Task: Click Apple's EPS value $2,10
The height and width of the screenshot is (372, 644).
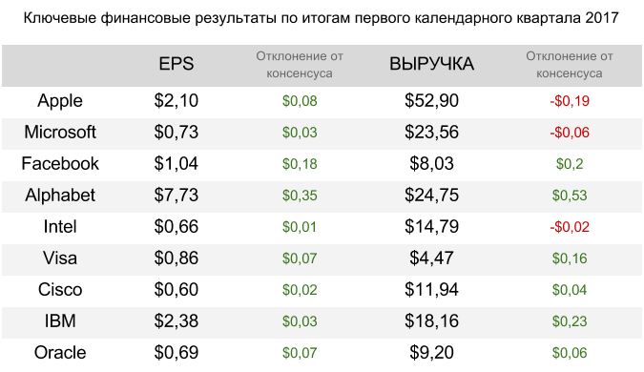Action: coord(177,101)
